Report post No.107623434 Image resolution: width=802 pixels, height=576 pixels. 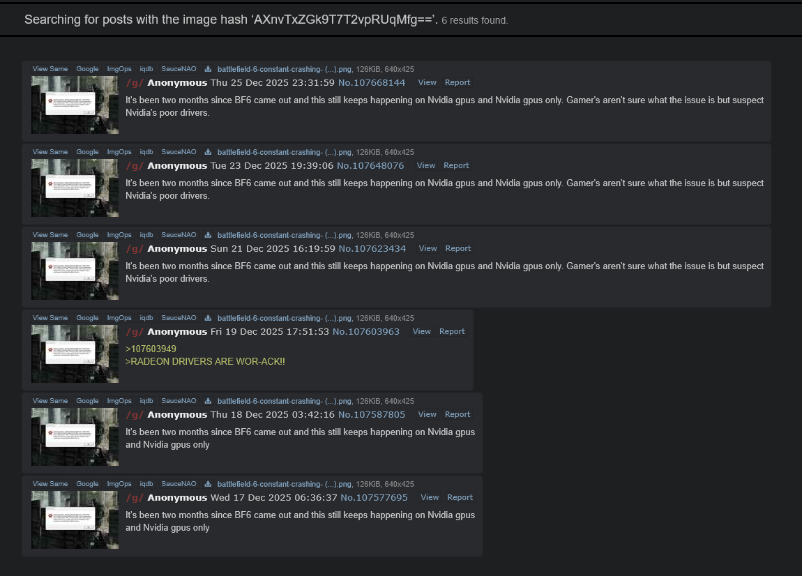pos(457,249)
